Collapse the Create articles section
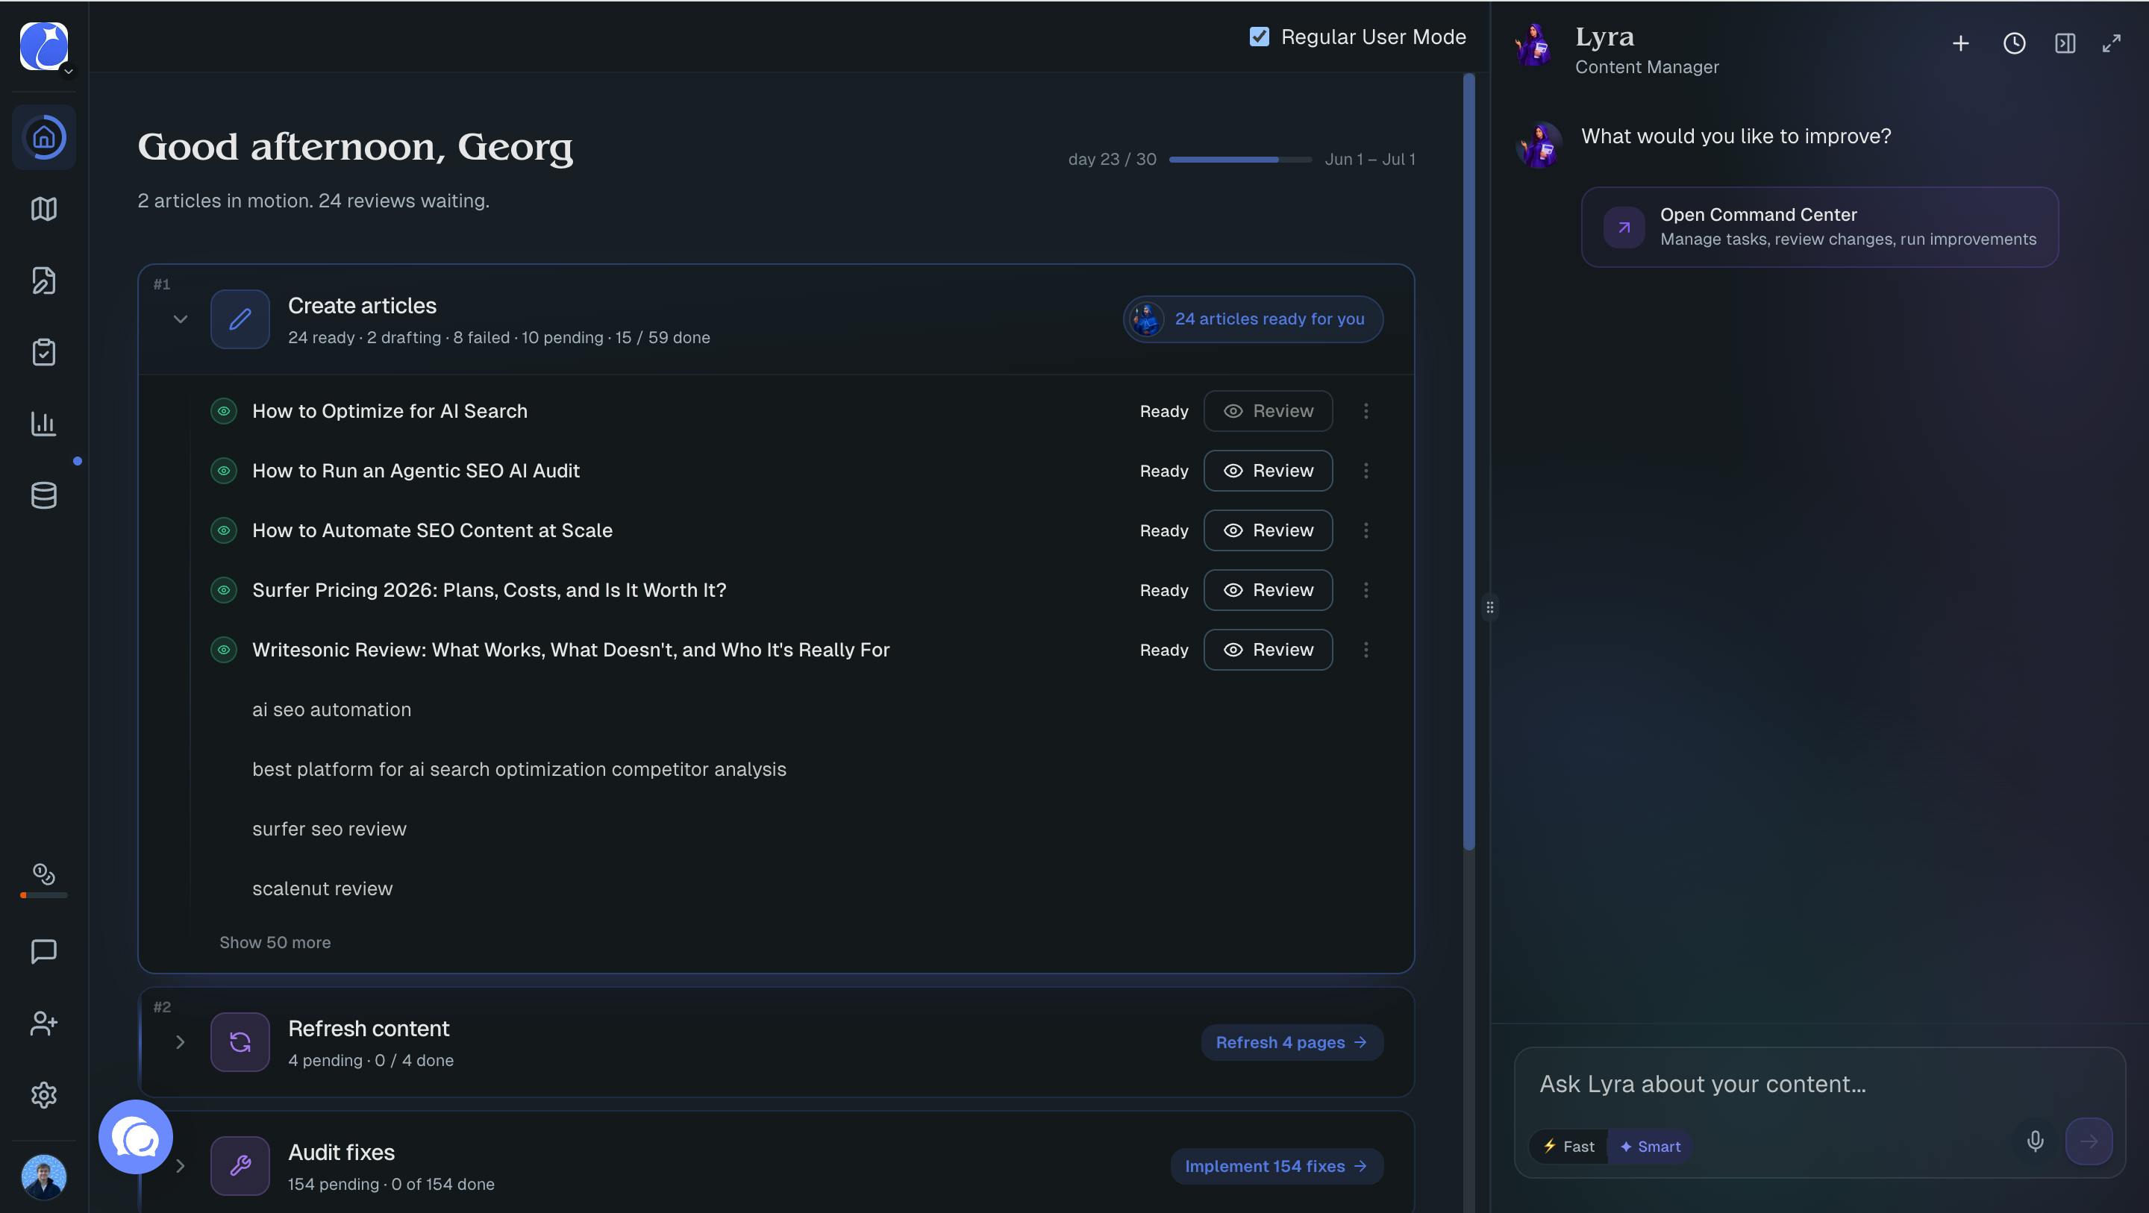2149x1213 pixels. (x=180, y=319)
